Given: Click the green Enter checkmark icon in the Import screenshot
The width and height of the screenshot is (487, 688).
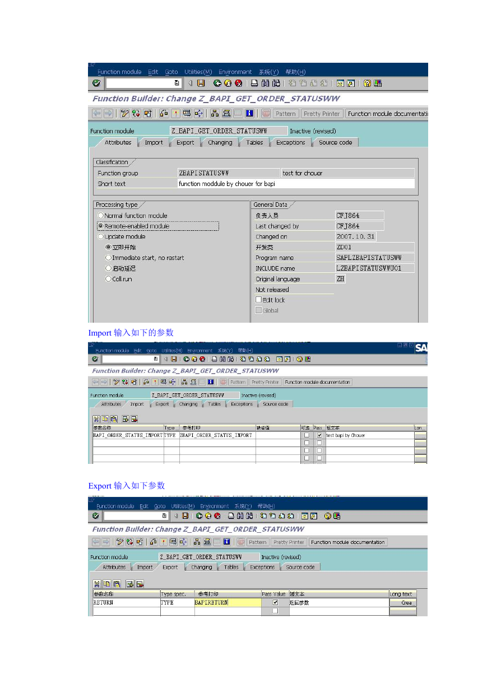Looking at the screenshot, I should point(95,359).
